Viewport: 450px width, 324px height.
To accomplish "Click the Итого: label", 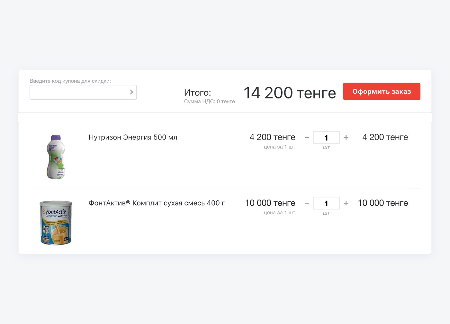I will 197,93.
